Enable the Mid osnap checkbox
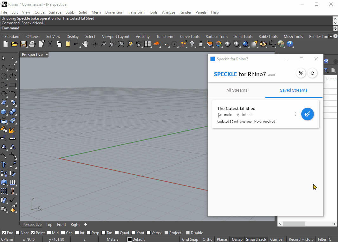Screen dimensions: 338x242 tap(49, 233)
